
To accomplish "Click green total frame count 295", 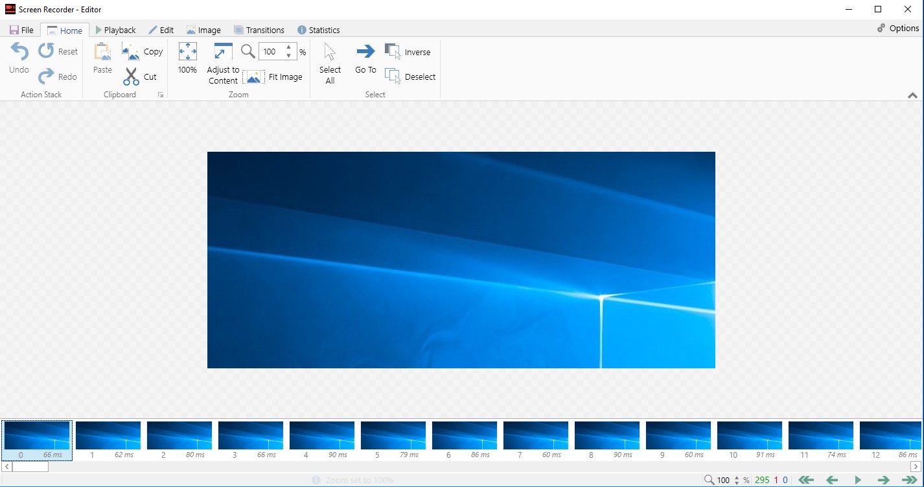I will (762, 481).
